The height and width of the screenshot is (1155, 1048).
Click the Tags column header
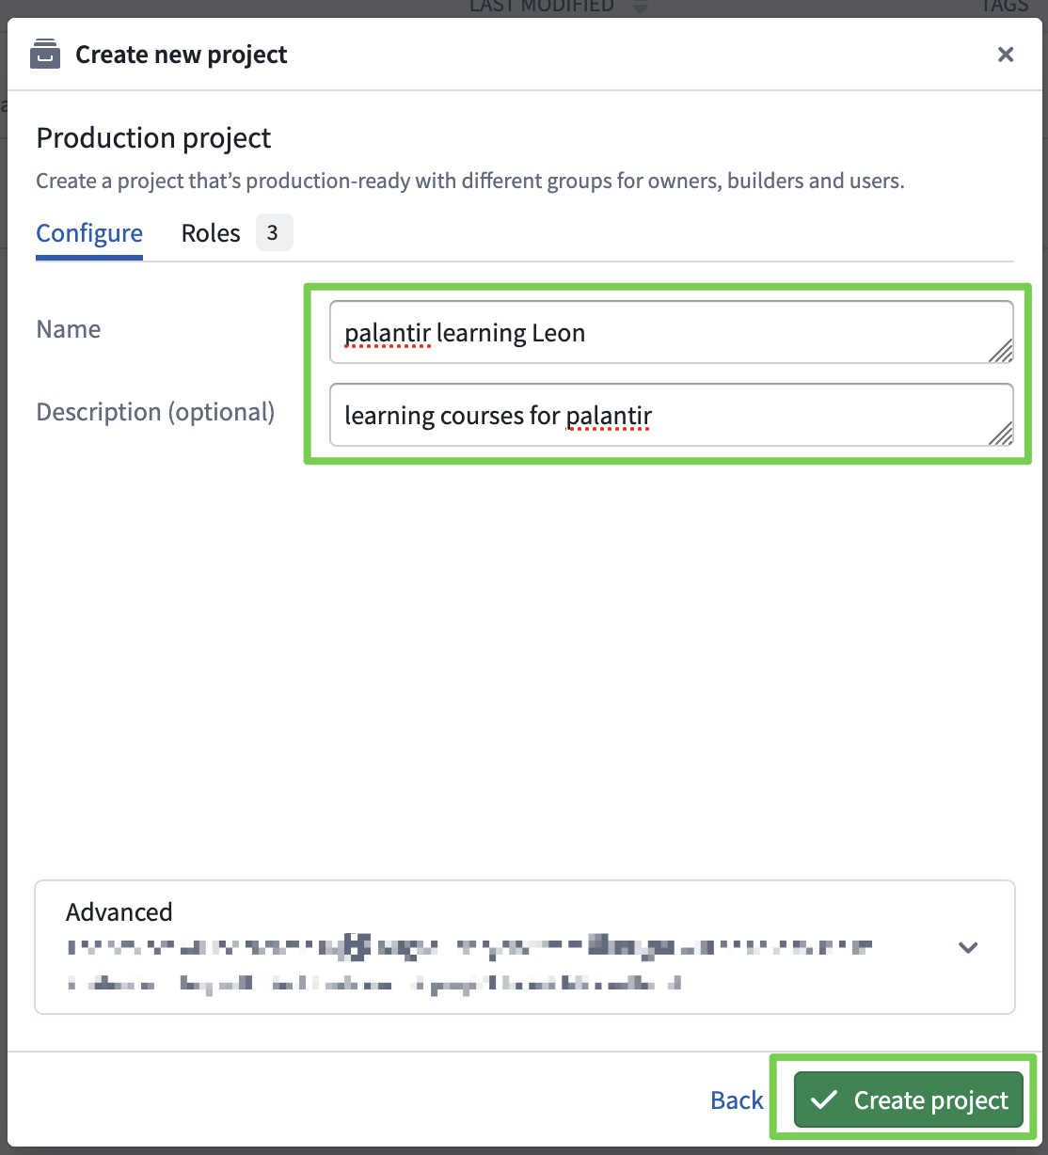coord(1004,6)
